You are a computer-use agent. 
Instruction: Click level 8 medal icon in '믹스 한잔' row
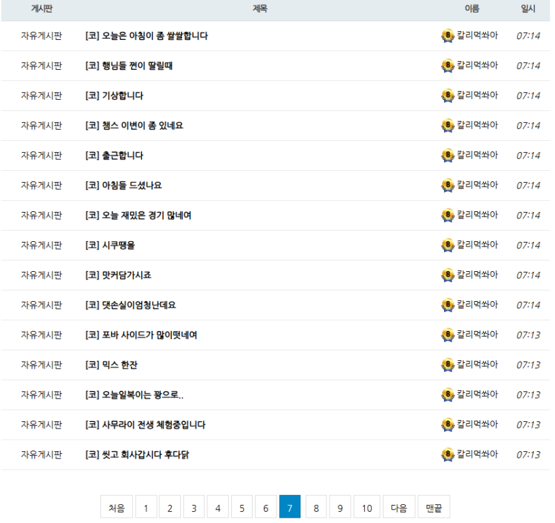click(448, 365)
